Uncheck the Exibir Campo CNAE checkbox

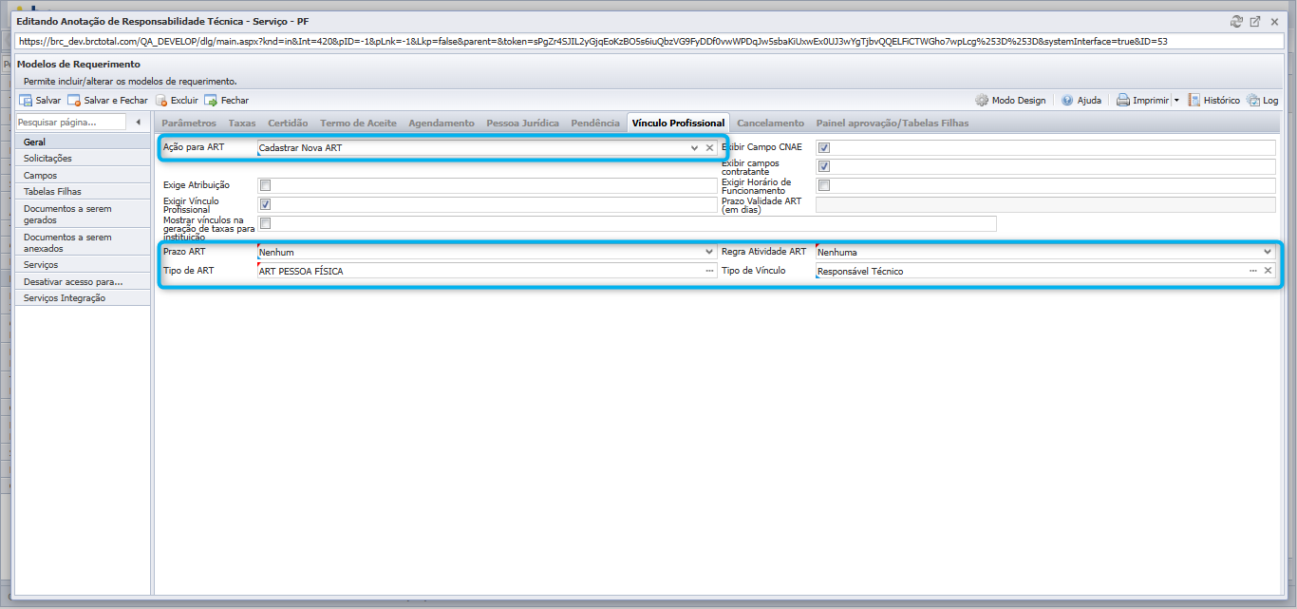[824, 147]
